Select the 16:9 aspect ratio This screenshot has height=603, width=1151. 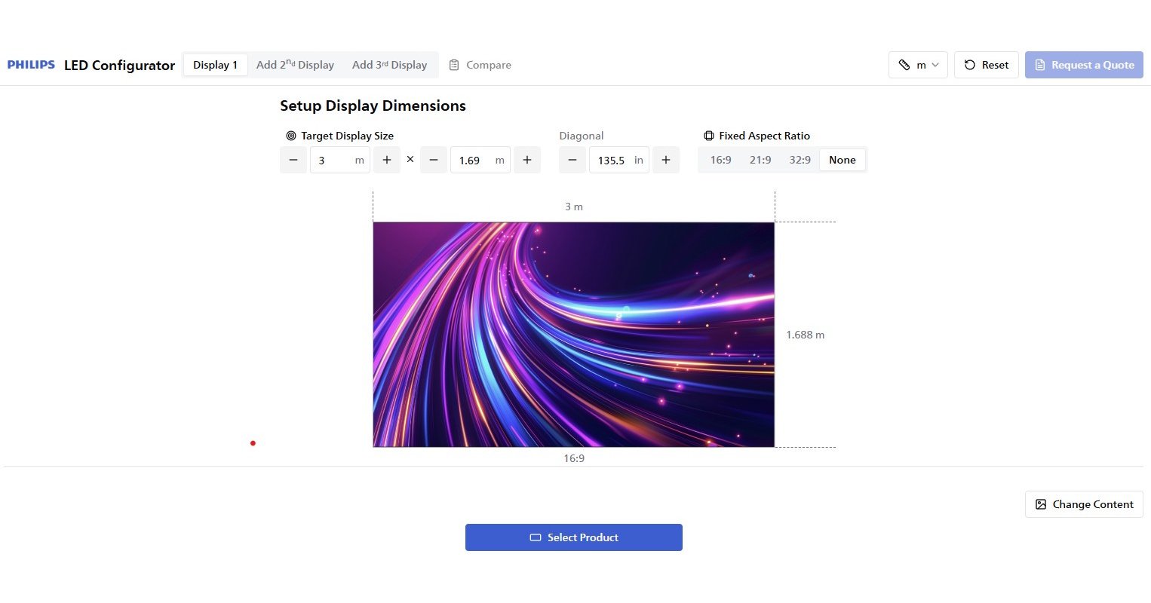(x=720, y=160)
